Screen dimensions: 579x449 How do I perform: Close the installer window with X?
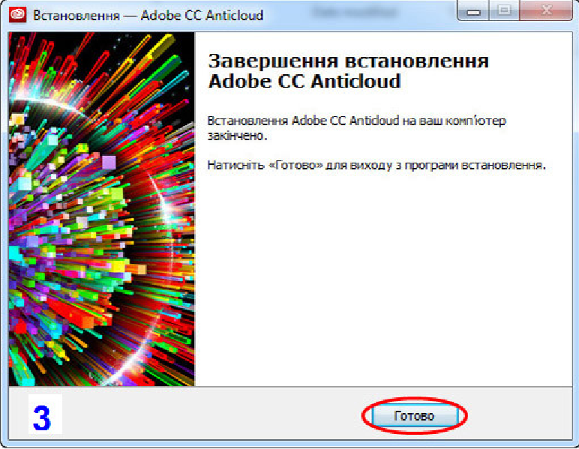[546, 10]
